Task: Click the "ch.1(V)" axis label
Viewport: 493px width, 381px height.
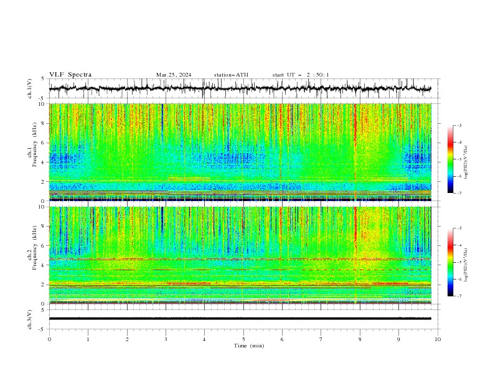Action: click(x=30, y=88)
